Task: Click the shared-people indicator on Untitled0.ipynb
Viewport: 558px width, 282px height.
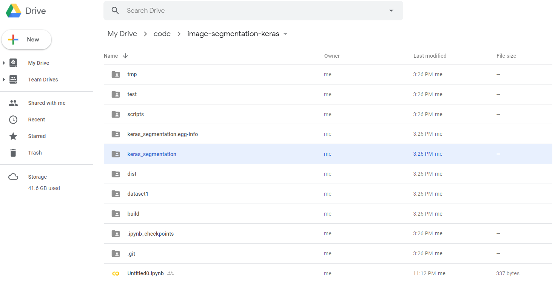Action: [170, 273]
